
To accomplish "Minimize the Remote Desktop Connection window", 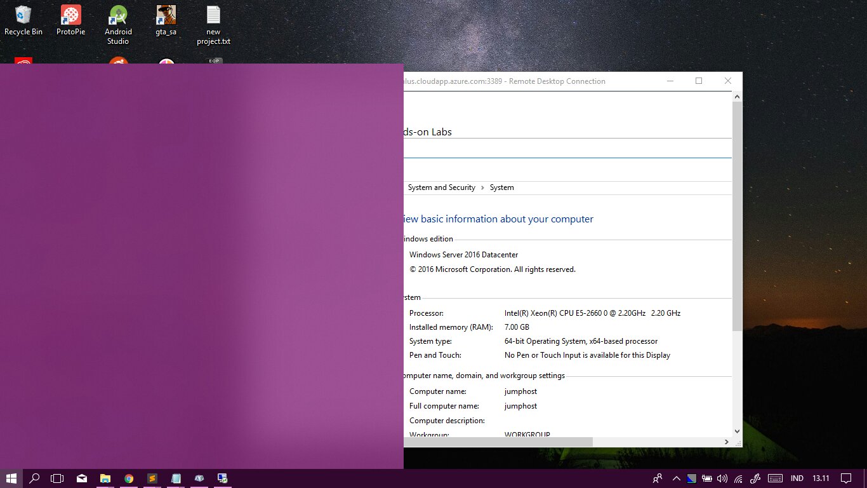I will pyautogui.click(x=670, y=81).
